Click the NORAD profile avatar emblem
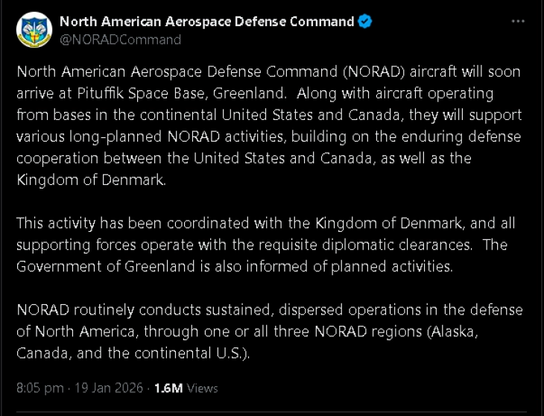This screenshot has width=544, height=416. tap(34, 30)
